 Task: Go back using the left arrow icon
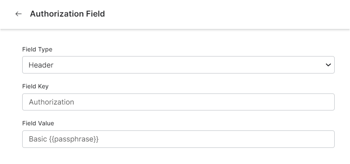[x=18, y=14]
